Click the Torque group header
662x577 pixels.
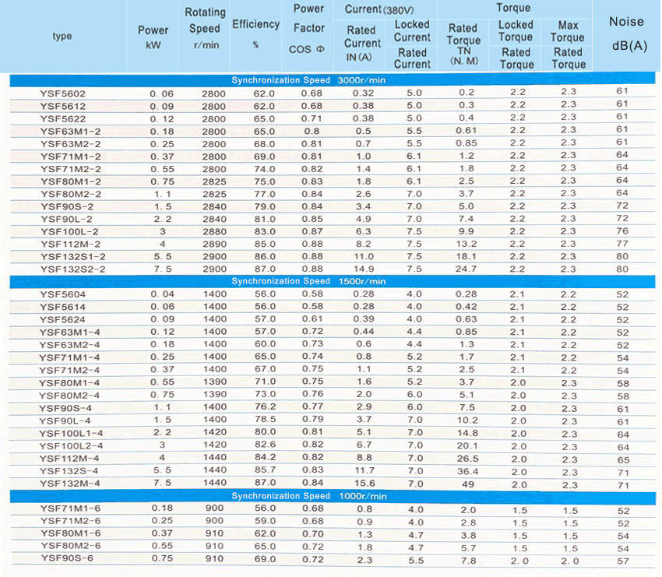[x=513, y=9]
